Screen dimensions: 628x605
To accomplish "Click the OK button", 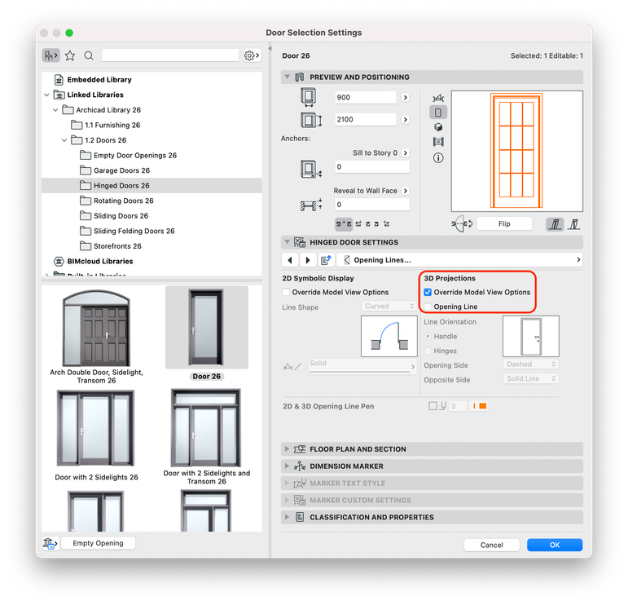I will (x=555, y=545).
